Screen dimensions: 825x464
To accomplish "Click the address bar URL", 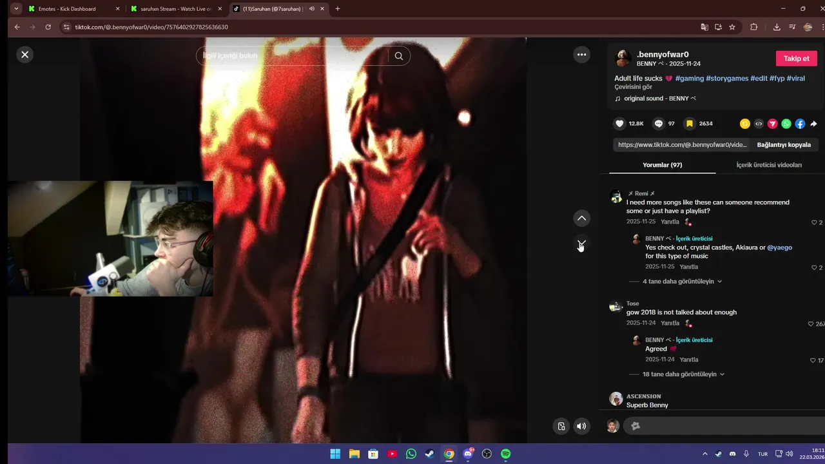I will pyautogui.click(x=151, y=27).
